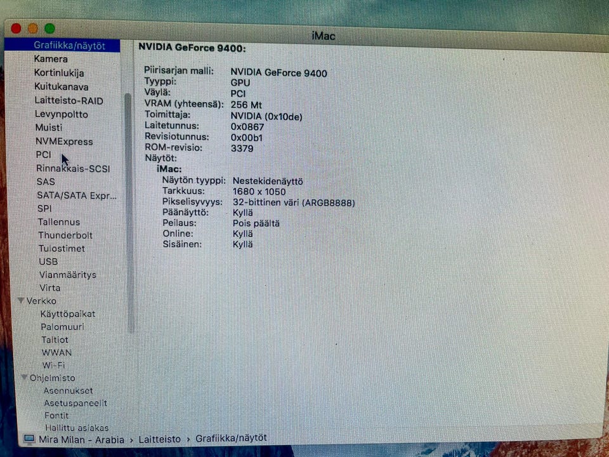Viewport: 609px width, 457px height.
Task: Click Revisiotunnus value '0x00b1'
Action: 247,138
